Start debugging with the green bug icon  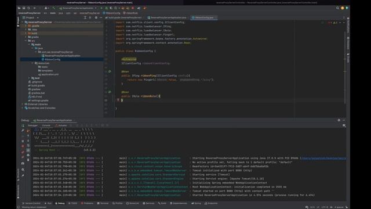(x=106, y=8)
